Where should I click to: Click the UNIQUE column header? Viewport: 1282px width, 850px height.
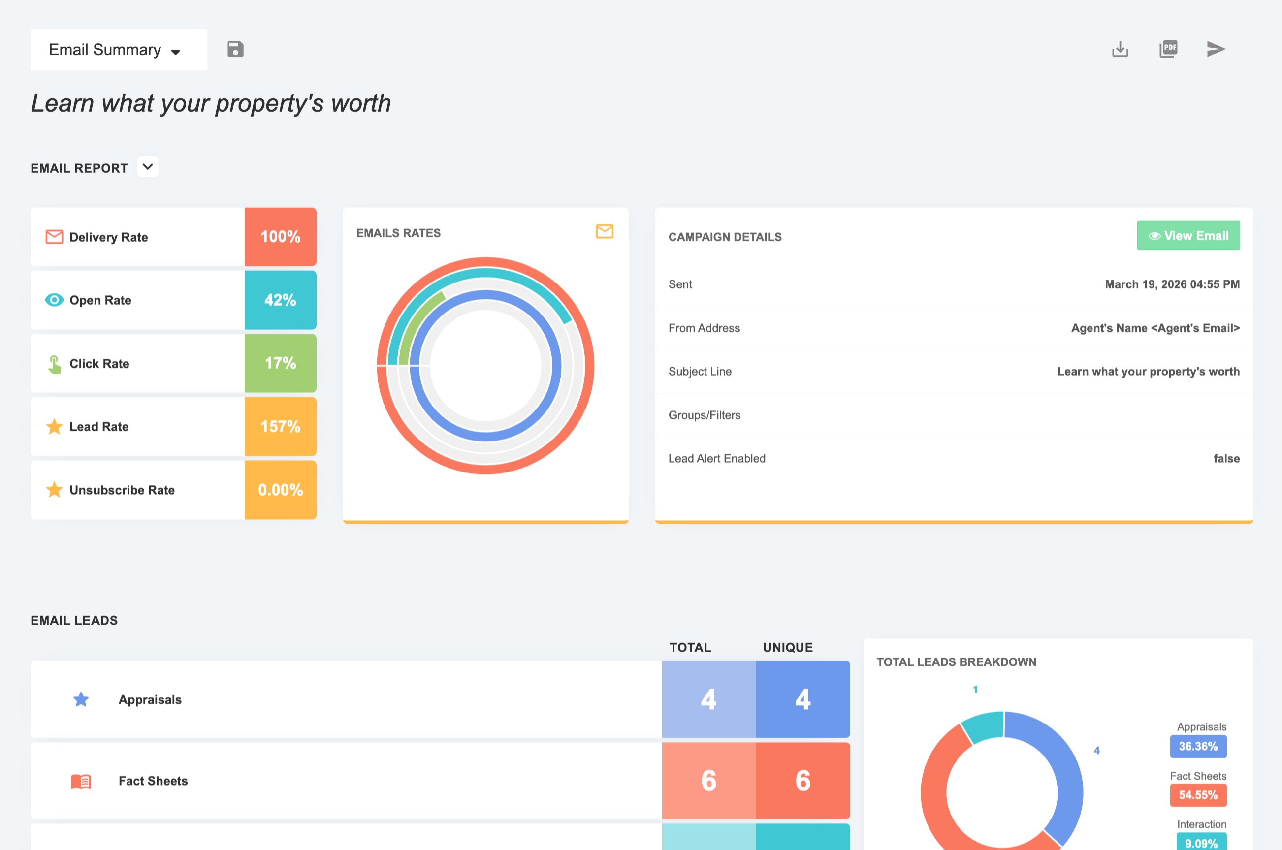pos(788,647)
